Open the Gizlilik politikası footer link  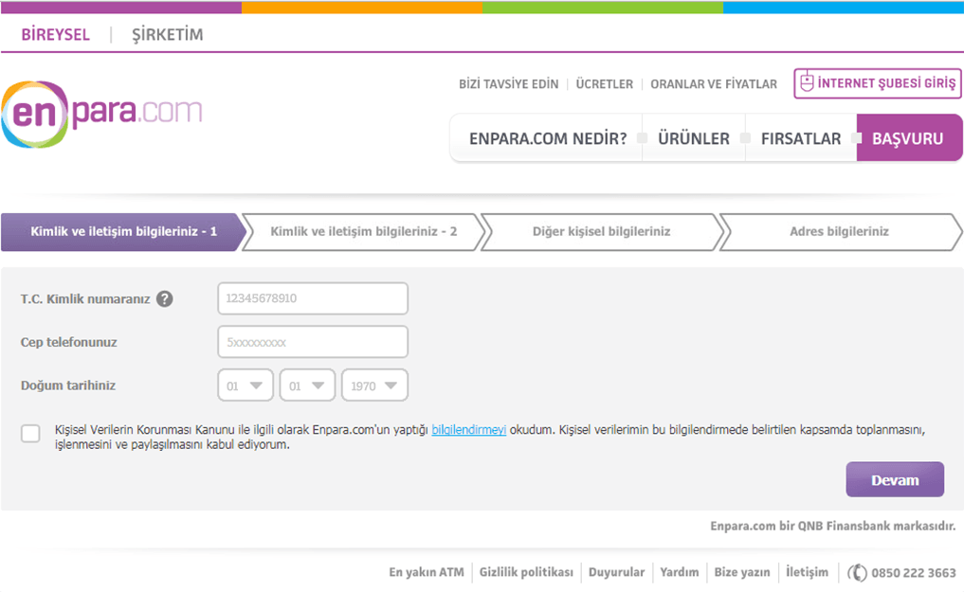click(526, 572)
